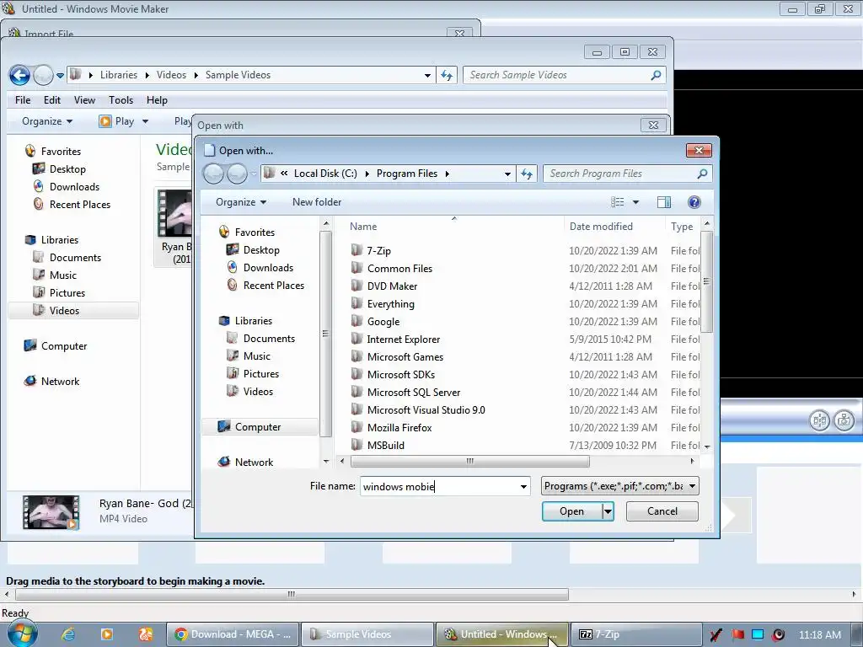863x647 pixels.
Task: Go back in Sample Videos explorer window
Action: coord(20,75)
